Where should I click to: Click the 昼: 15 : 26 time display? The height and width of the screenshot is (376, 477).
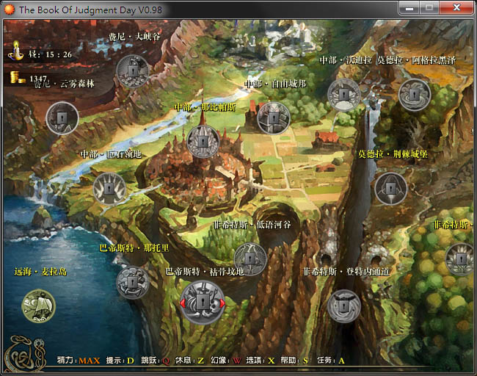pos(50,54)
